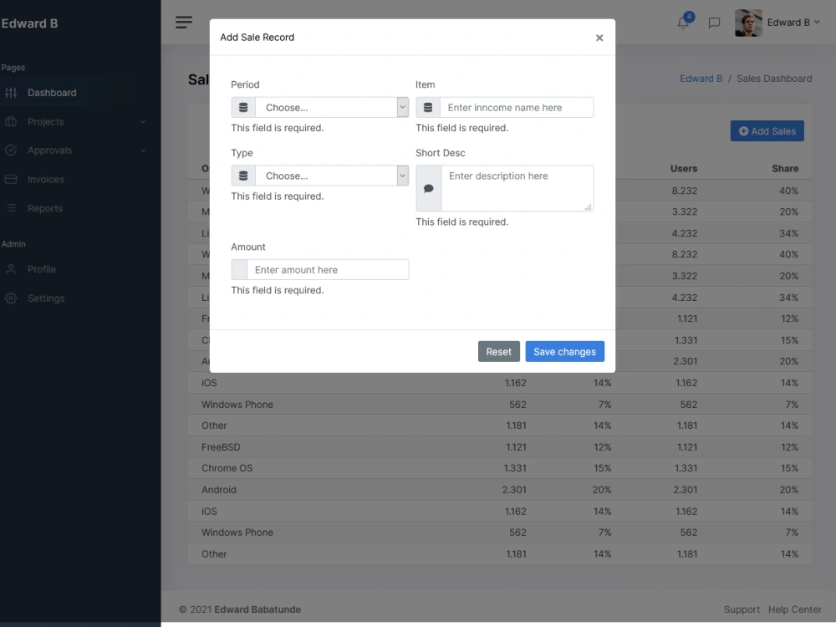Viewport: 836px width, 627px height.
Task: Click the Reset button
Action: coord(498,351)
